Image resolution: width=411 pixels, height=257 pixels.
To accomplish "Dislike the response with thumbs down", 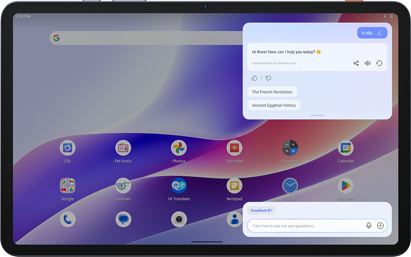I will tap(268, 78).
